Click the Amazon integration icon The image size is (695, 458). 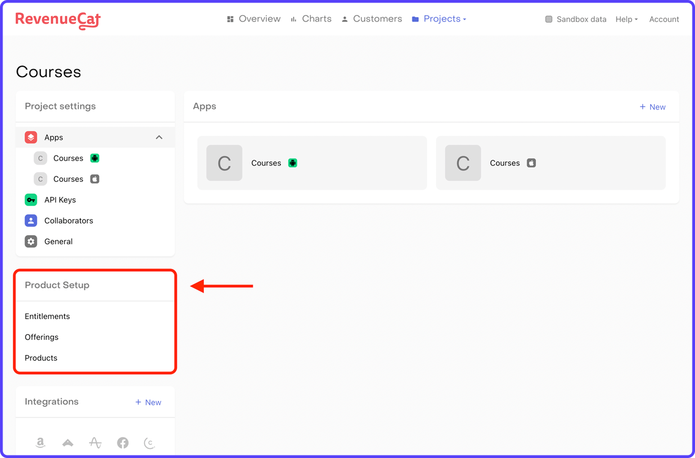[x=40, y=443]
